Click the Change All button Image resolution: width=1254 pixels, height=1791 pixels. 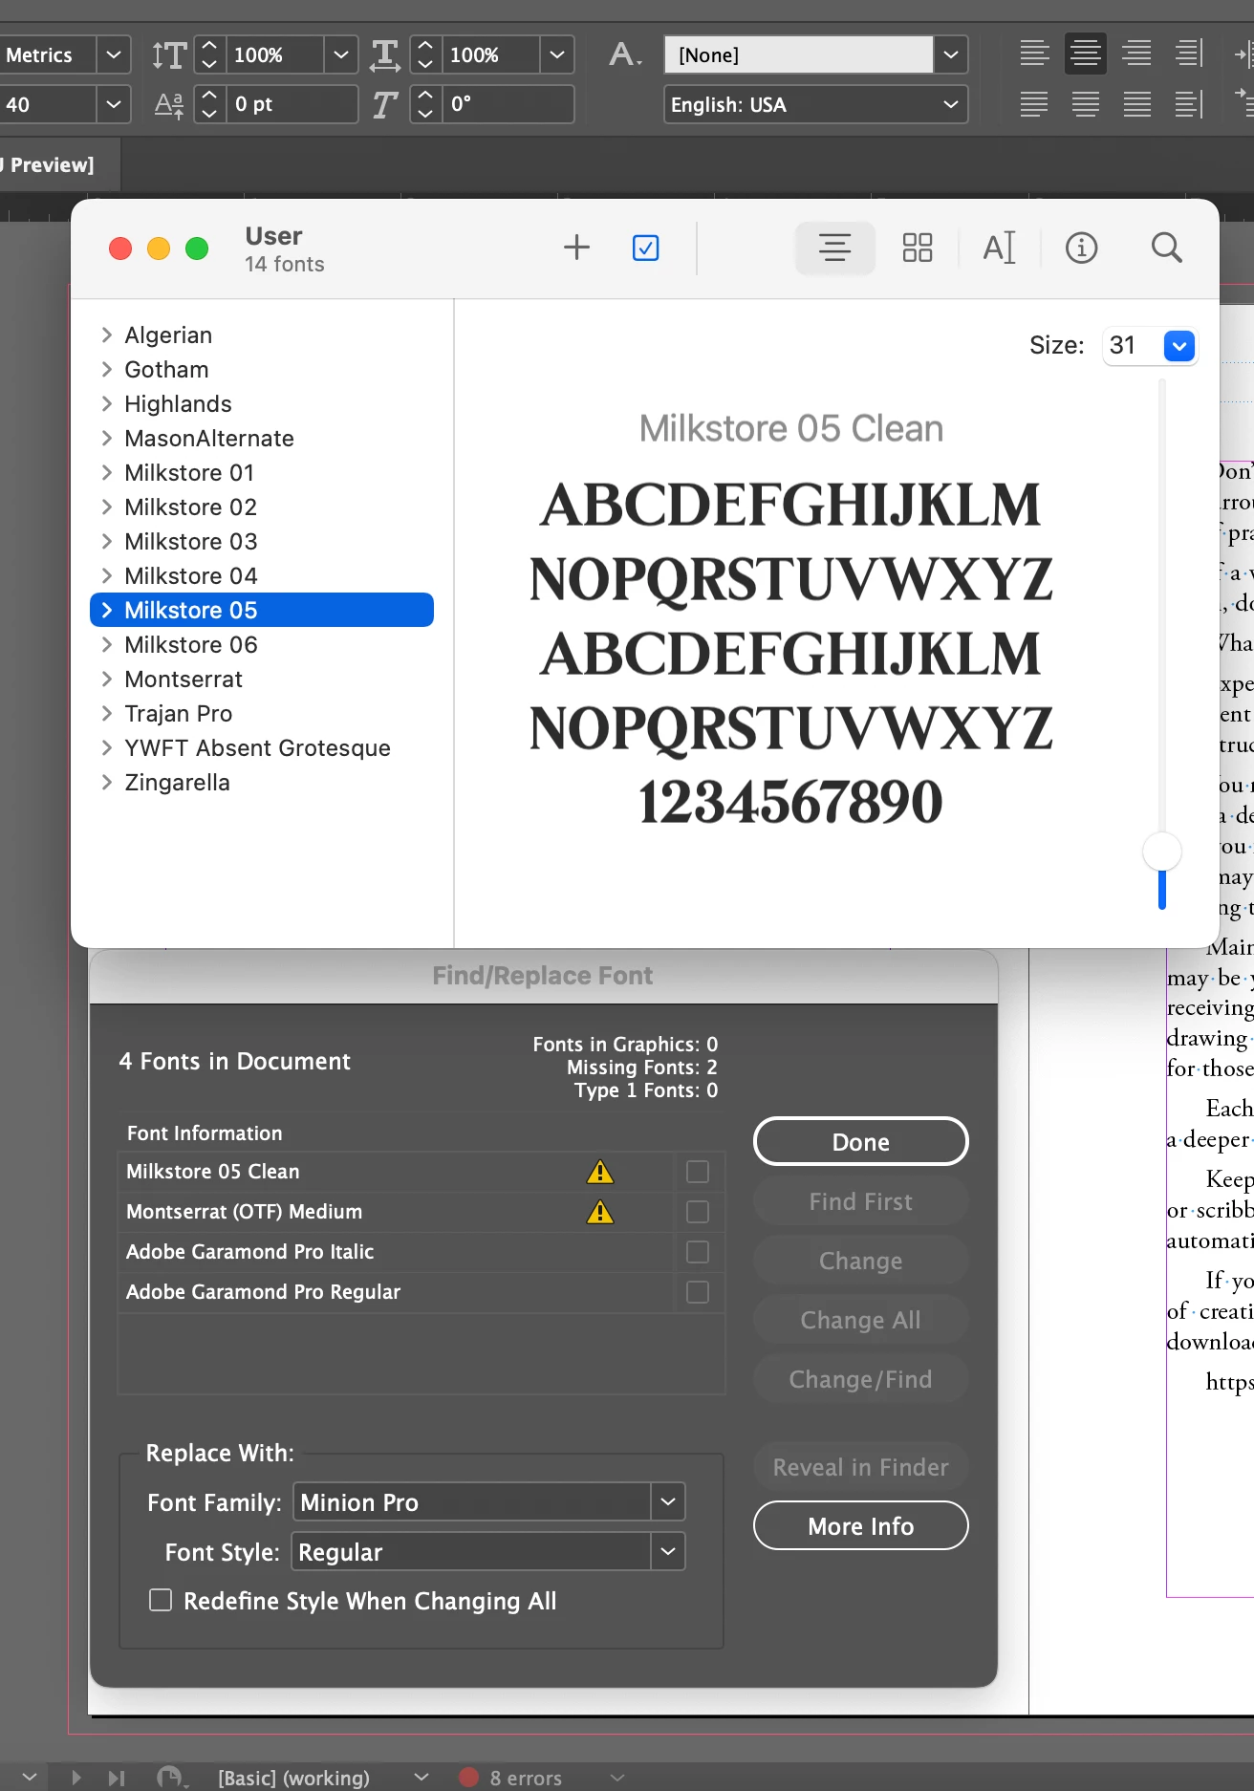coord(860,1319)
